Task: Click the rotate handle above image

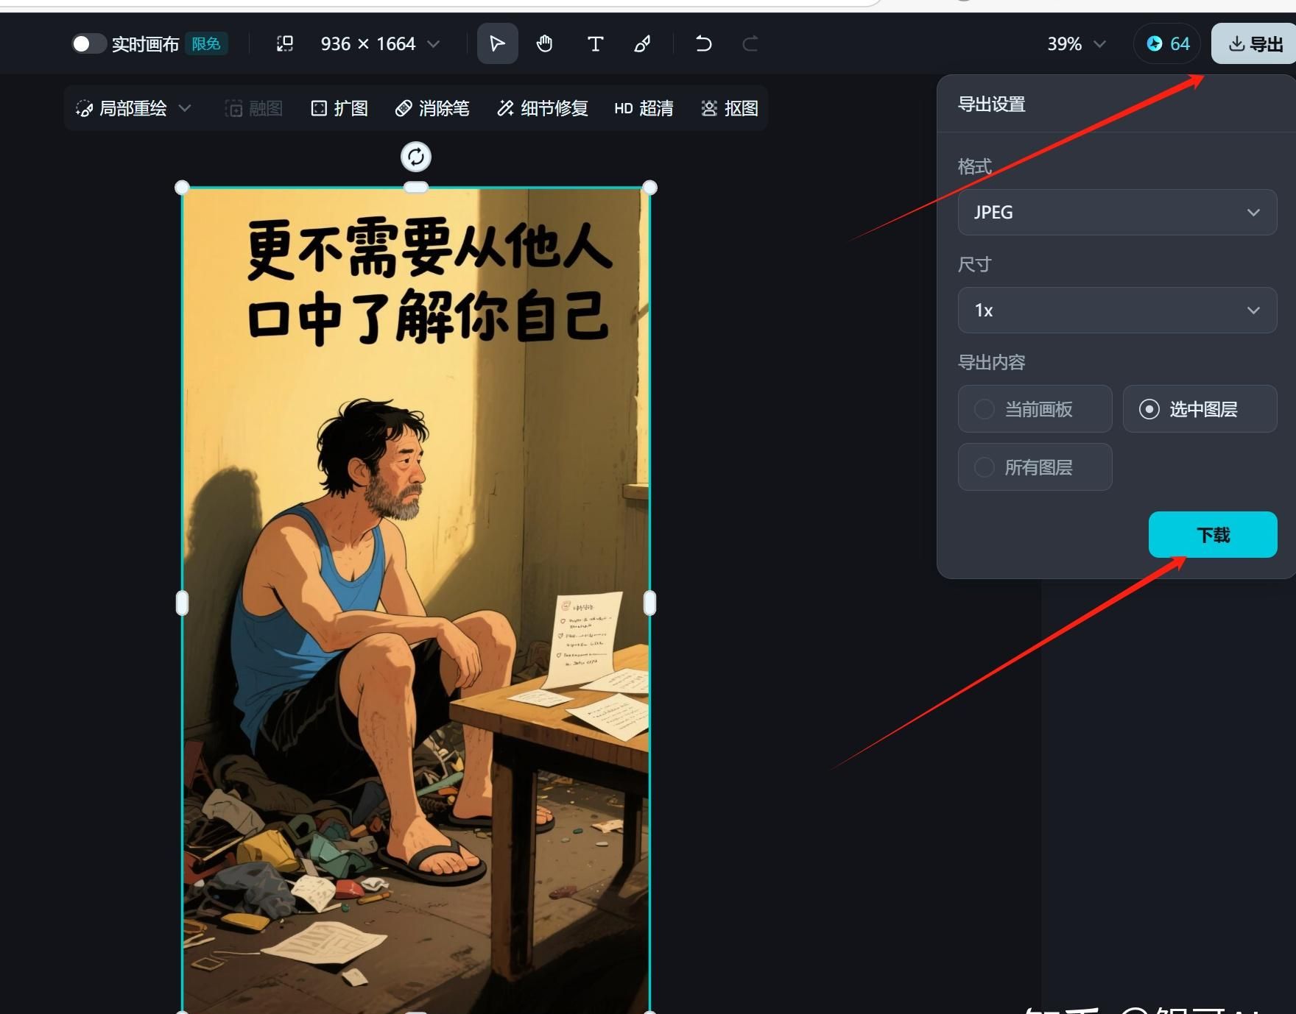Action: click(x=416, y=157)
